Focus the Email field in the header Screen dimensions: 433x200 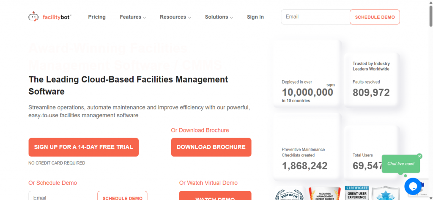(x=315, y=17)
